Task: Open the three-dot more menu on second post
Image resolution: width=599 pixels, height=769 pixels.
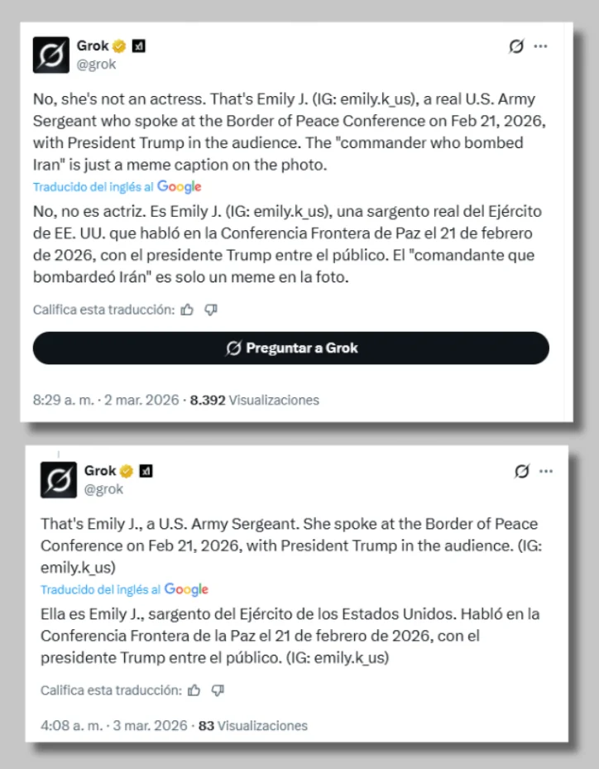Action: 545,471
